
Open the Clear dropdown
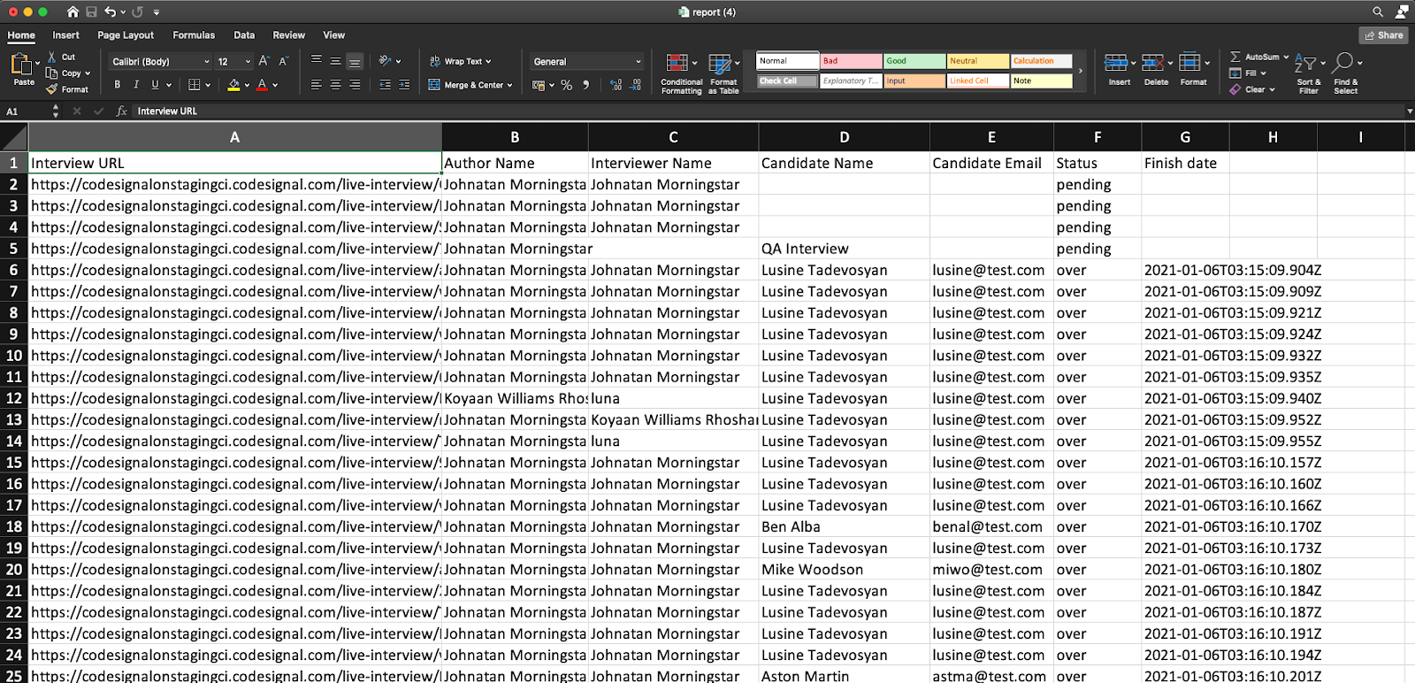pos(1252,89)
